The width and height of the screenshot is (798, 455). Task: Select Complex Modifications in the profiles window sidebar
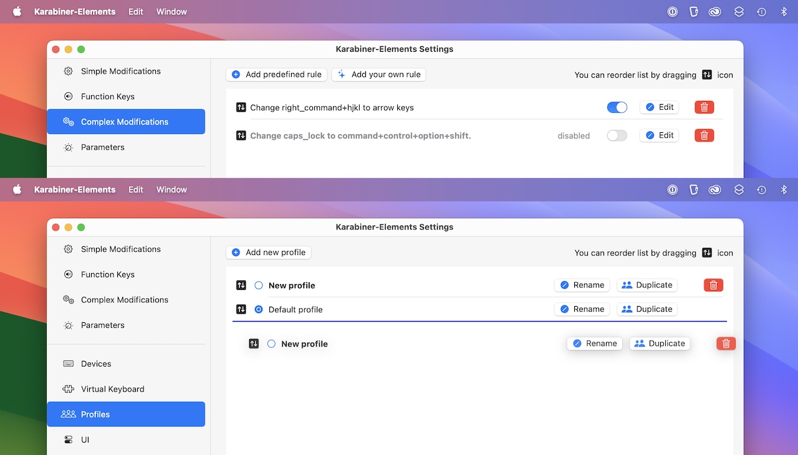pyautogui.click(x=126, y=300)
